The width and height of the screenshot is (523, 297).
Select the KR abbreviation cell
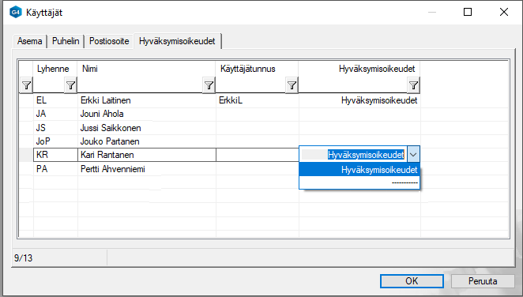55,155
